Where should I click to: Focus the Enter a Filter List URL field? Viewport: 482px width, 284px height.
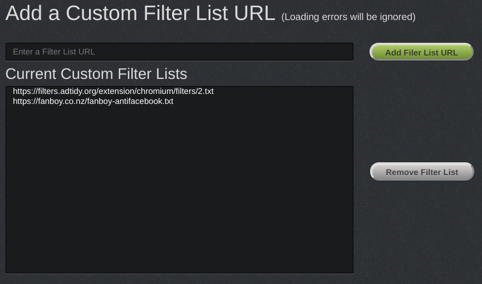click(179, 52)
